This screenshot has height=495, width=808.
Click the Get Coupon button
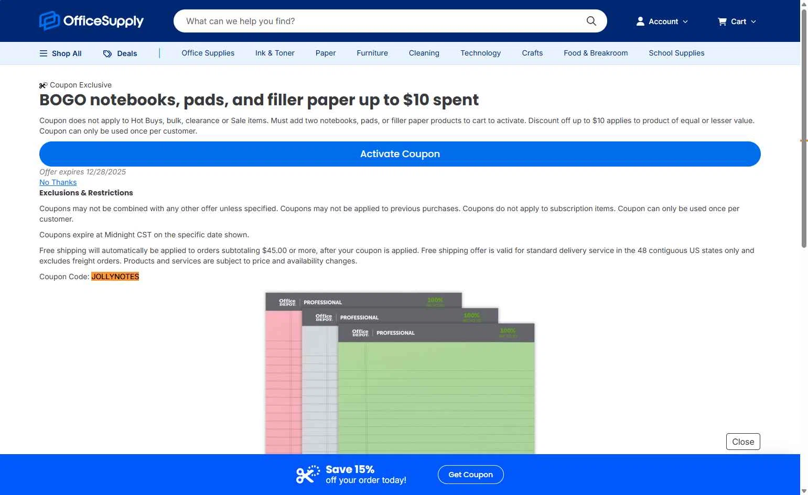click(470, 475)
